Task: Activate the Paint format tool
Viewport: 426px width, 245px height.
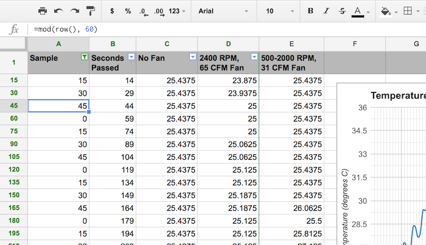Action: (91, 11)
